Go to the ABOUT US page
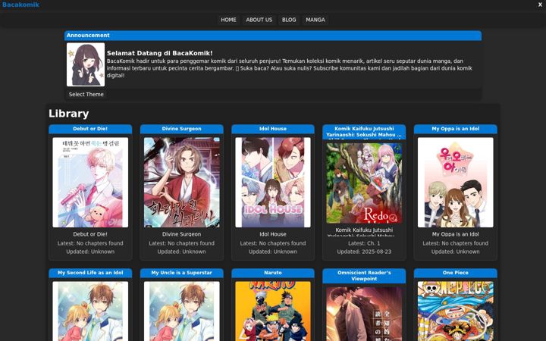Image resolution: width=546 pixels, height=341 pixels. tap(259, 20)
